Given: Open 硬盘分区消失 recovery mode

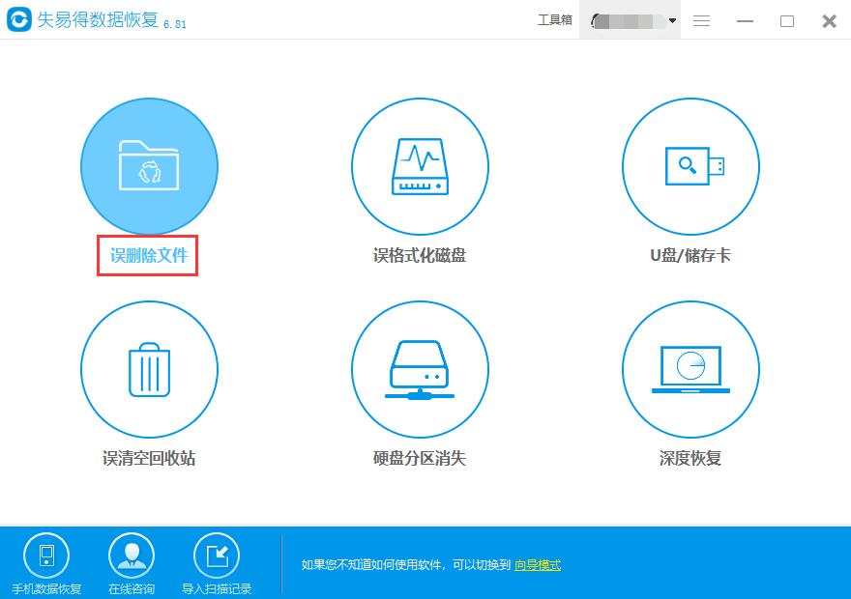Looking at the screenshot, I should [x=420, y=369].
